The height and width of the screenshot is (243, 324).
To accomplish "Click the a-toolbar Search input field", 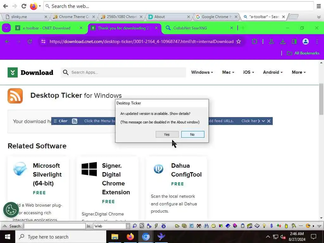I will (x=54, y=226).
